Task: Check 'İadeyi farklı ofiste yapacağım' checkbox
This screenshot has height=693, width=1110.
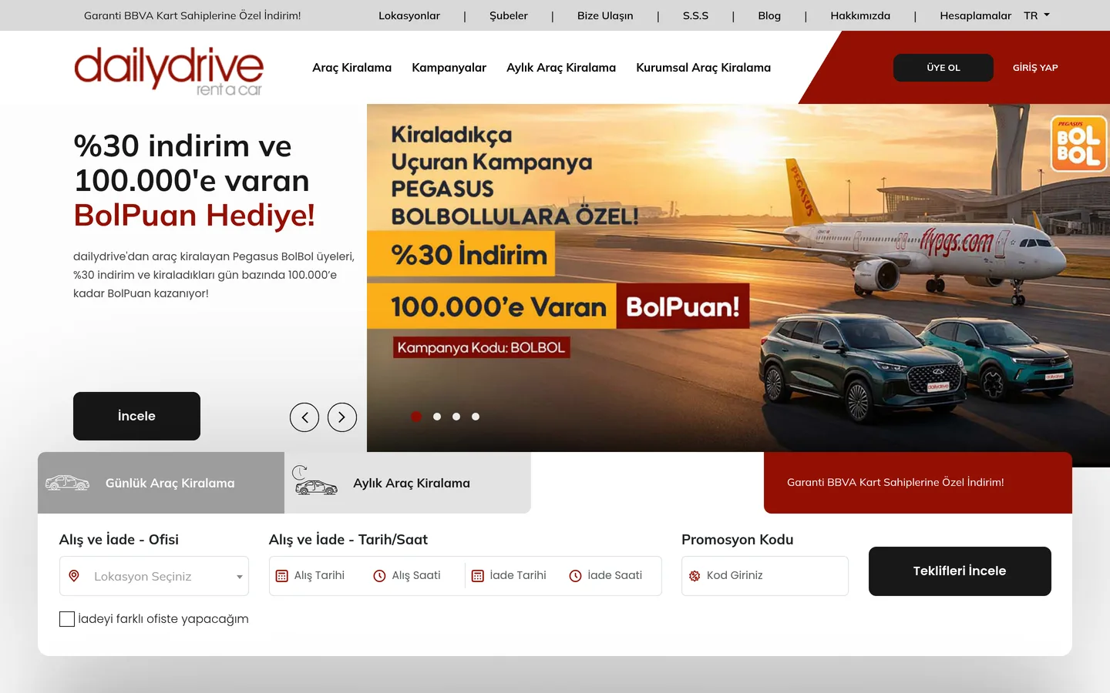Action: click(x=67, y=619)
